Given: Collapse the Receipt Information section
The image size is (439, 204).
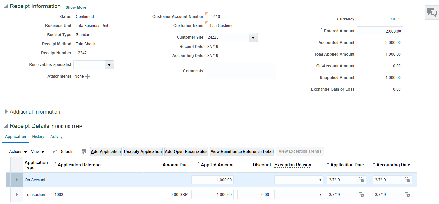Looking at the screenshot, I should click(x=6, y=7).
